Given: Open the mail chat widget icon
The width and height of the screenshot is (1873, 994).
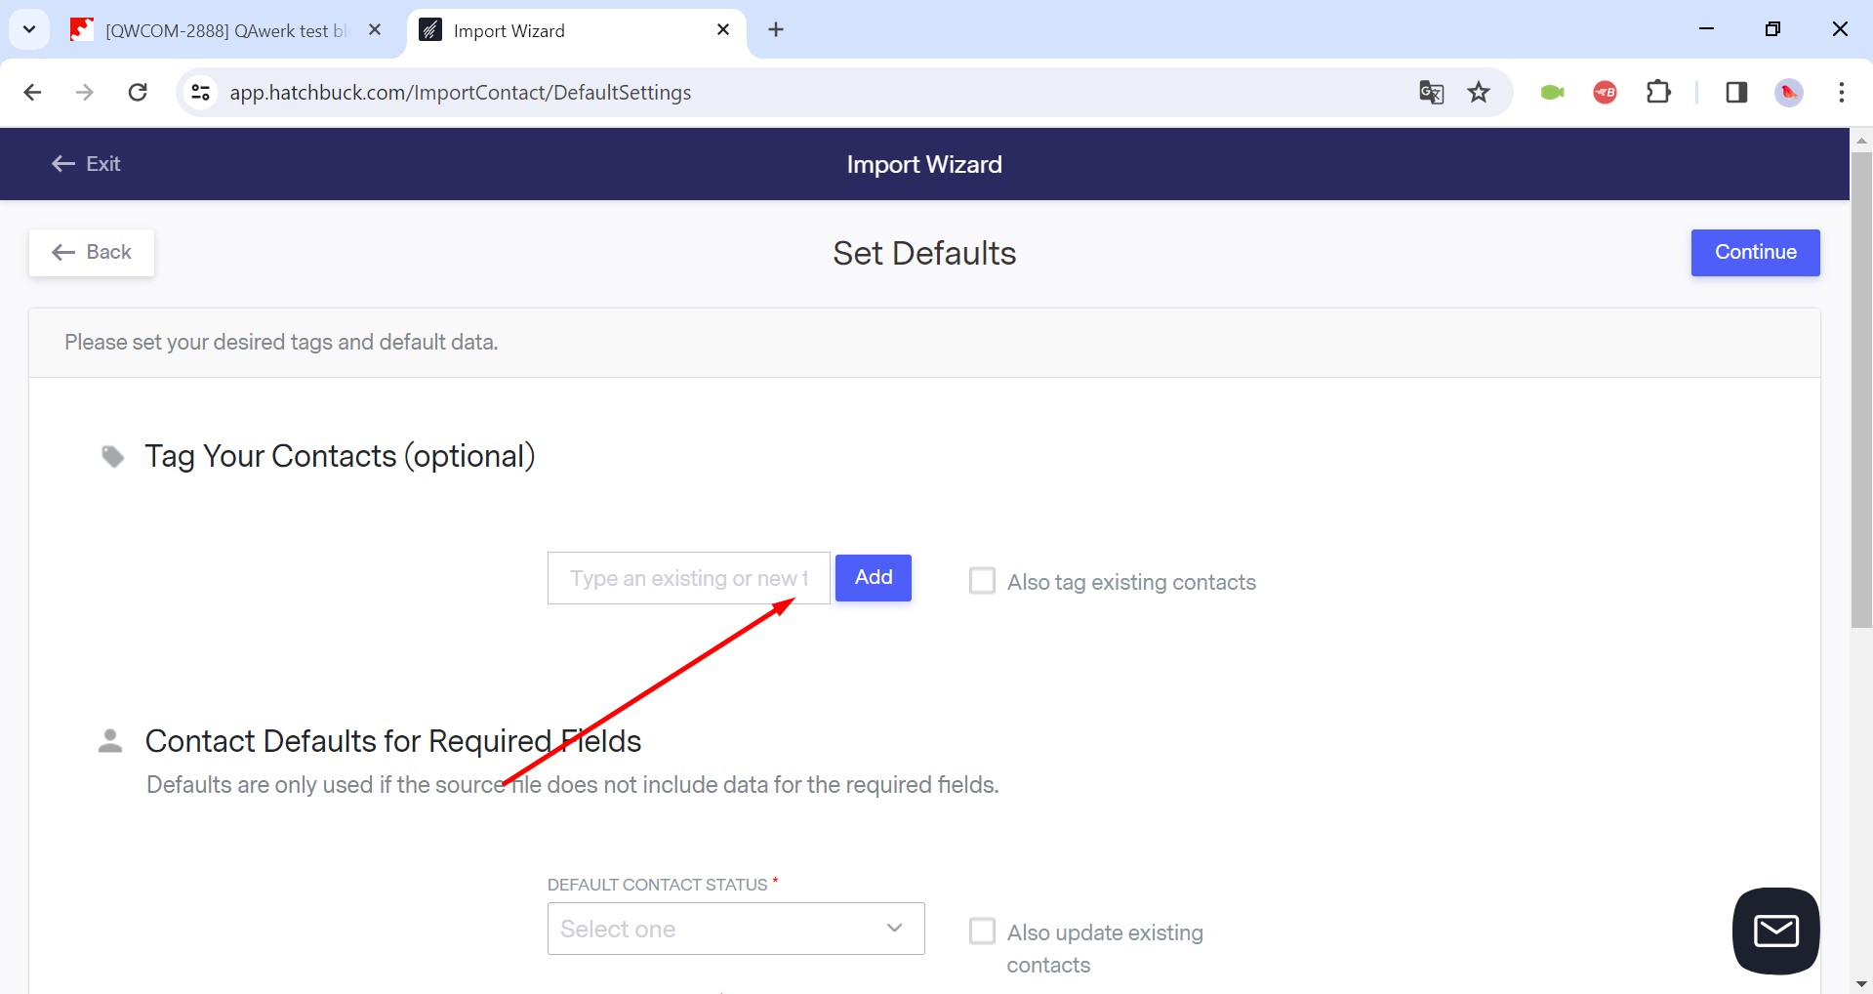Looking at the screenshot, I should (1775, 931).
